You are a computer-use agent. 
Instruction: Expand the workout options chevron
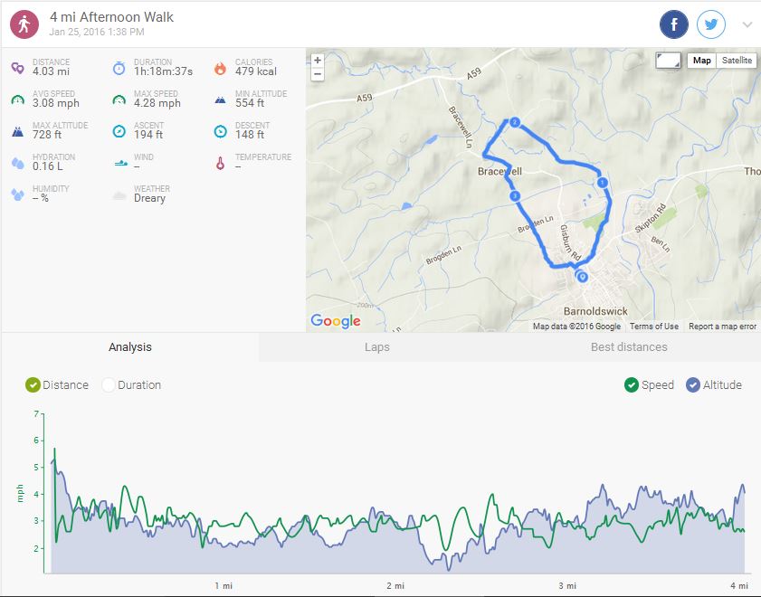coord(747,24)
